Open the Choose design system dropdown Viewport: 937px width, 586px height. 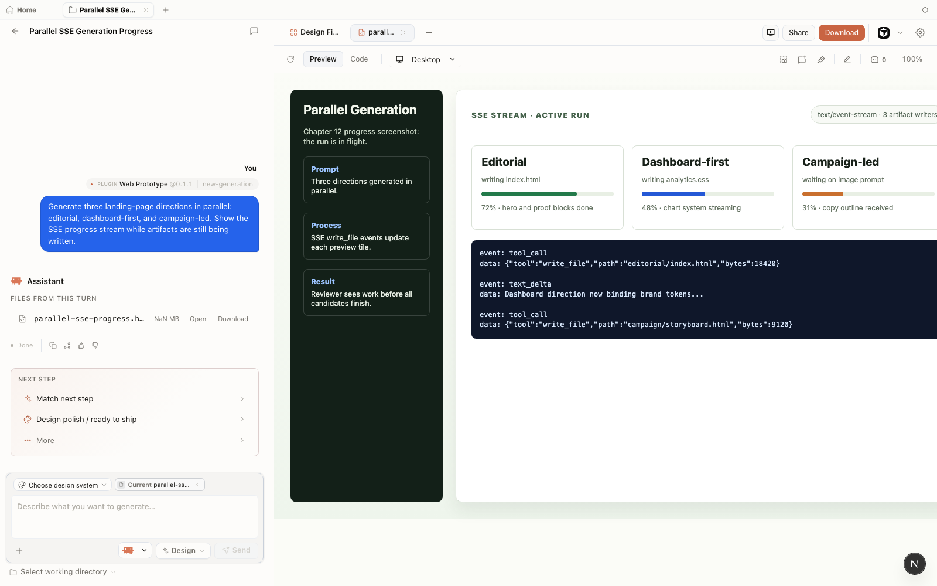click(x=62, y=485)
